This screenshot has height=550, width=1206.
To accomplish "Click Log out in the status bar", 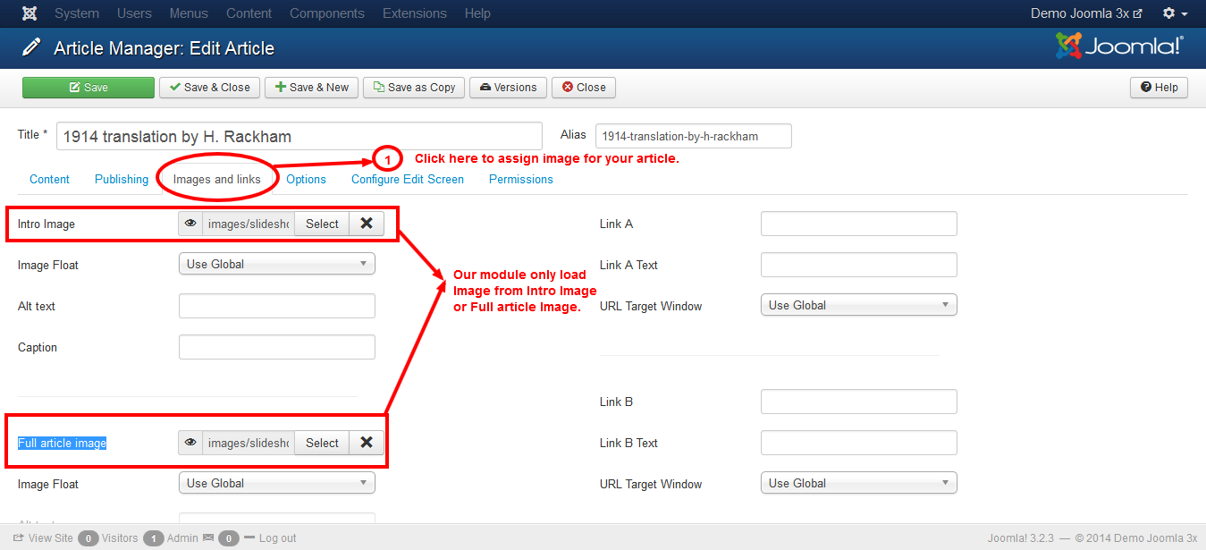I will click(x=277, y=538).
